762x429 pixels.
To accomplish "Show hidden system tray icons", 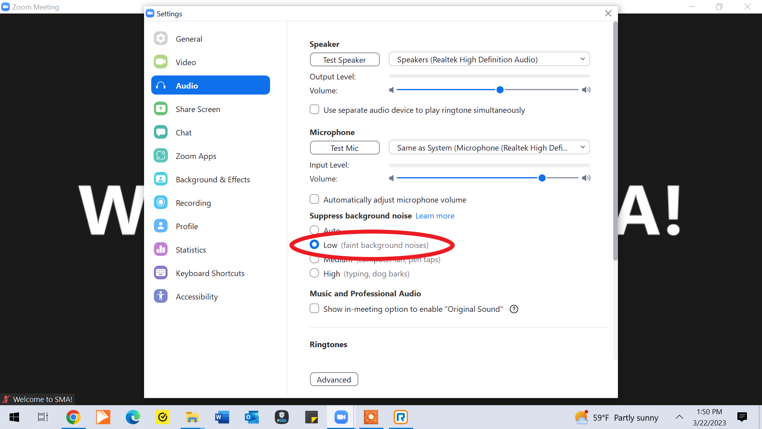I will click(679, 417).
